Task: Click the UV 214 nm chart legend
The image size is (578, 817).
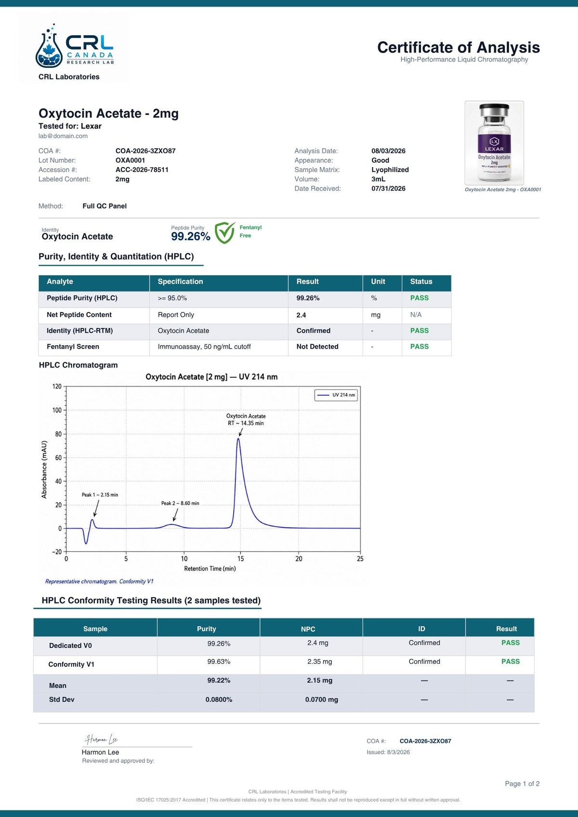Action: click(x=336, y=395)
